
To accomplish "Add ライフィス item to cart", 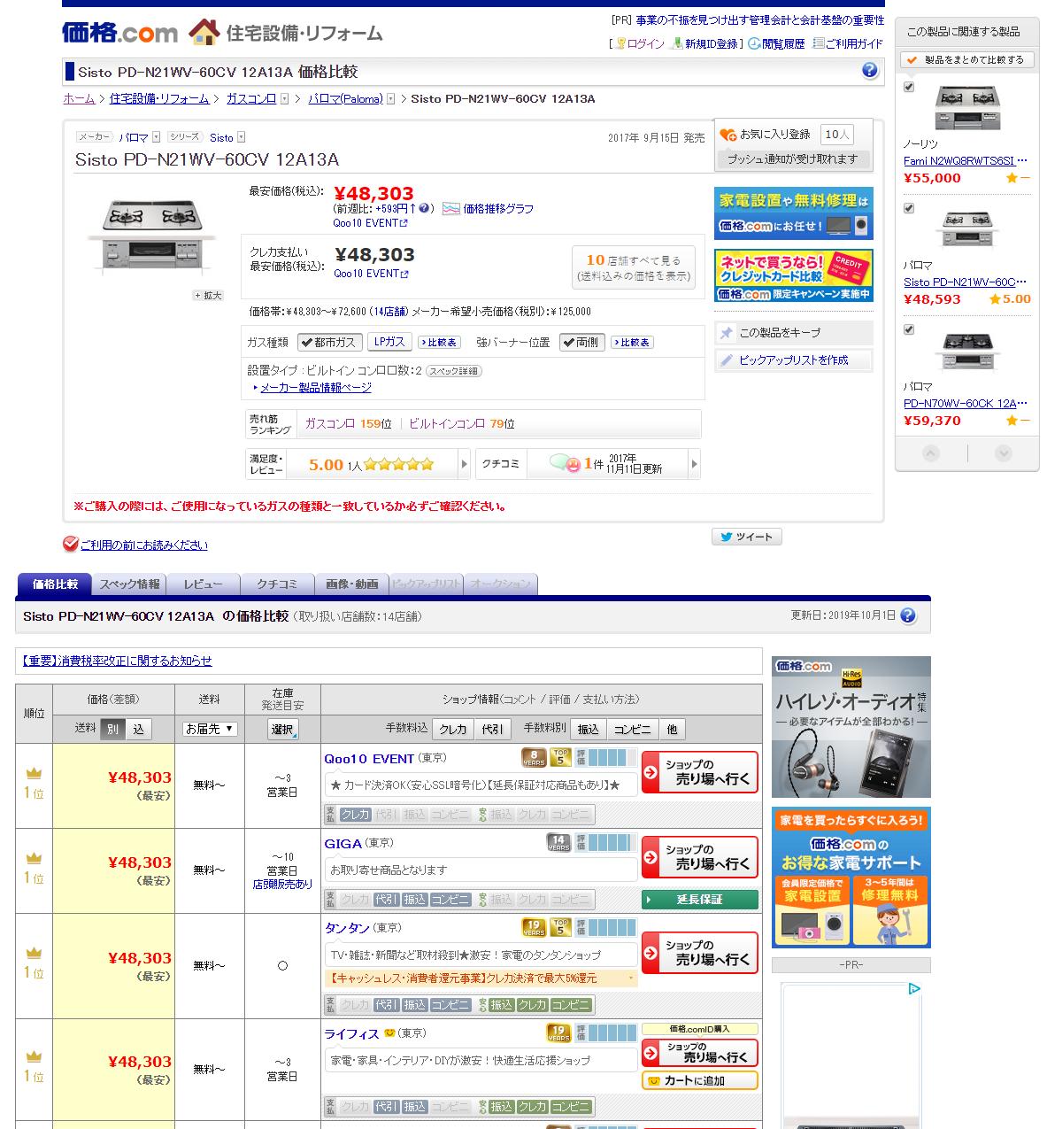I will point(699,1081).
